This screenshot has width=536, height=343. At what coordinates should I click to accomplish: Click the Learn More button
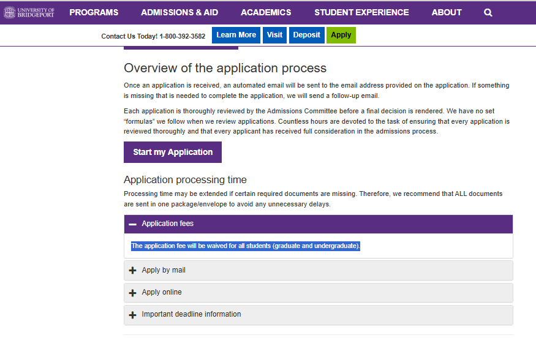pyautogui.click(x=236, y=35)
